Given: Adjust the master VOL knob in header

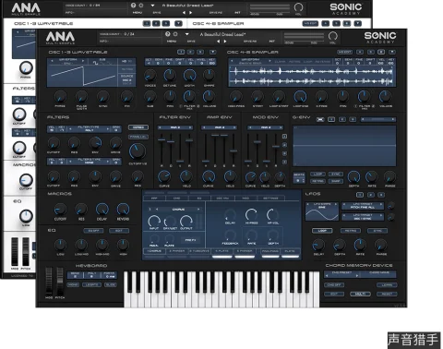Looking at the screenshot, I should (332, 36).
